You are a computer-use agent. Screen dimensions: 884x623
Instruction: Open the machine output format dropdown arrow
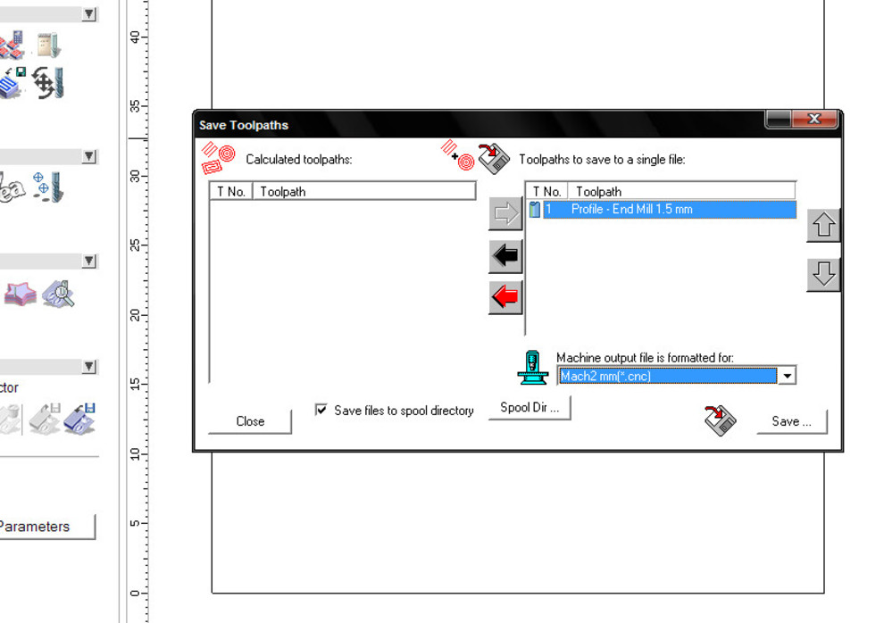click(x=787, y=376)
